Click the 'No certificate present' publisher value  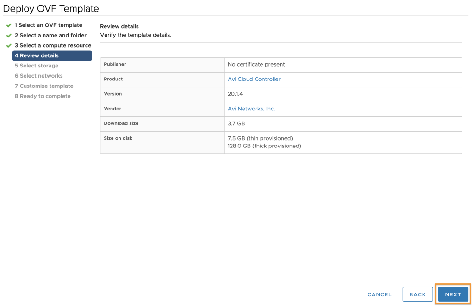pos(256,64)
